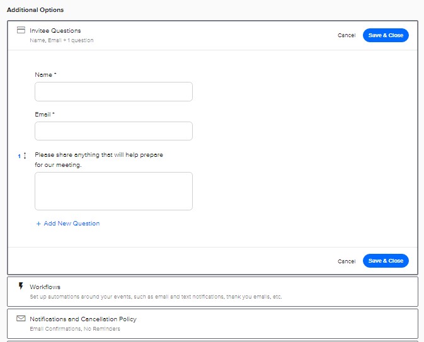Click the Invitee Questions card icon
Screen dimensions: 424x342
point(21,30)
